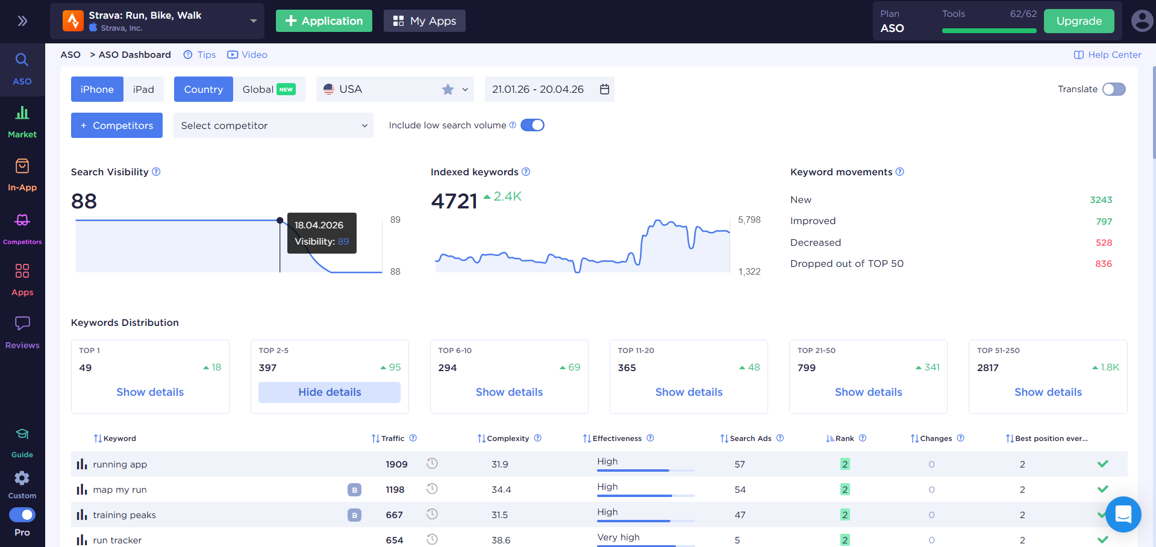Click the favorite star next to USA
The width and height of the screenshot is (1156, 547).
coord(448,89)
